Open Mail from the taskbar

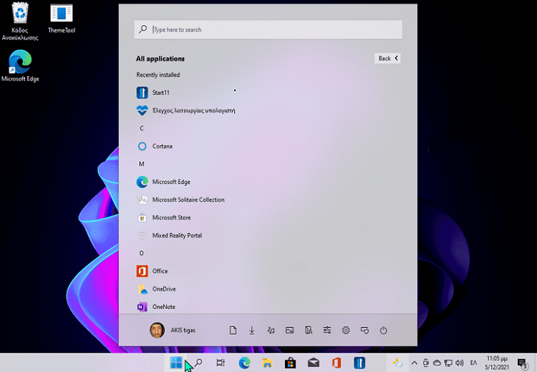314,363
